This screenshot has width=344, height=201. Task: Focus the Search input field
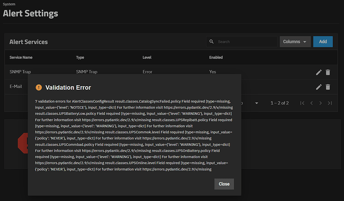[244, 42]
